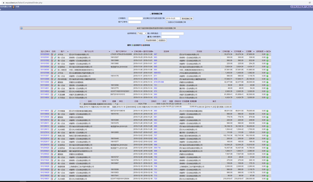The width and height of the screenshot is (313, 182).
Task: Click the green check icon for order 191114604
Action: coord(268,97)
